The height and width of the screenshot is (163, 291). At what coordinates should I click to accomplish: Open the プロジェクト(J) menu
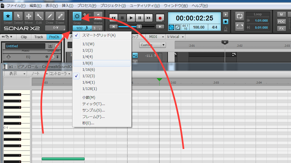[112, 6]
